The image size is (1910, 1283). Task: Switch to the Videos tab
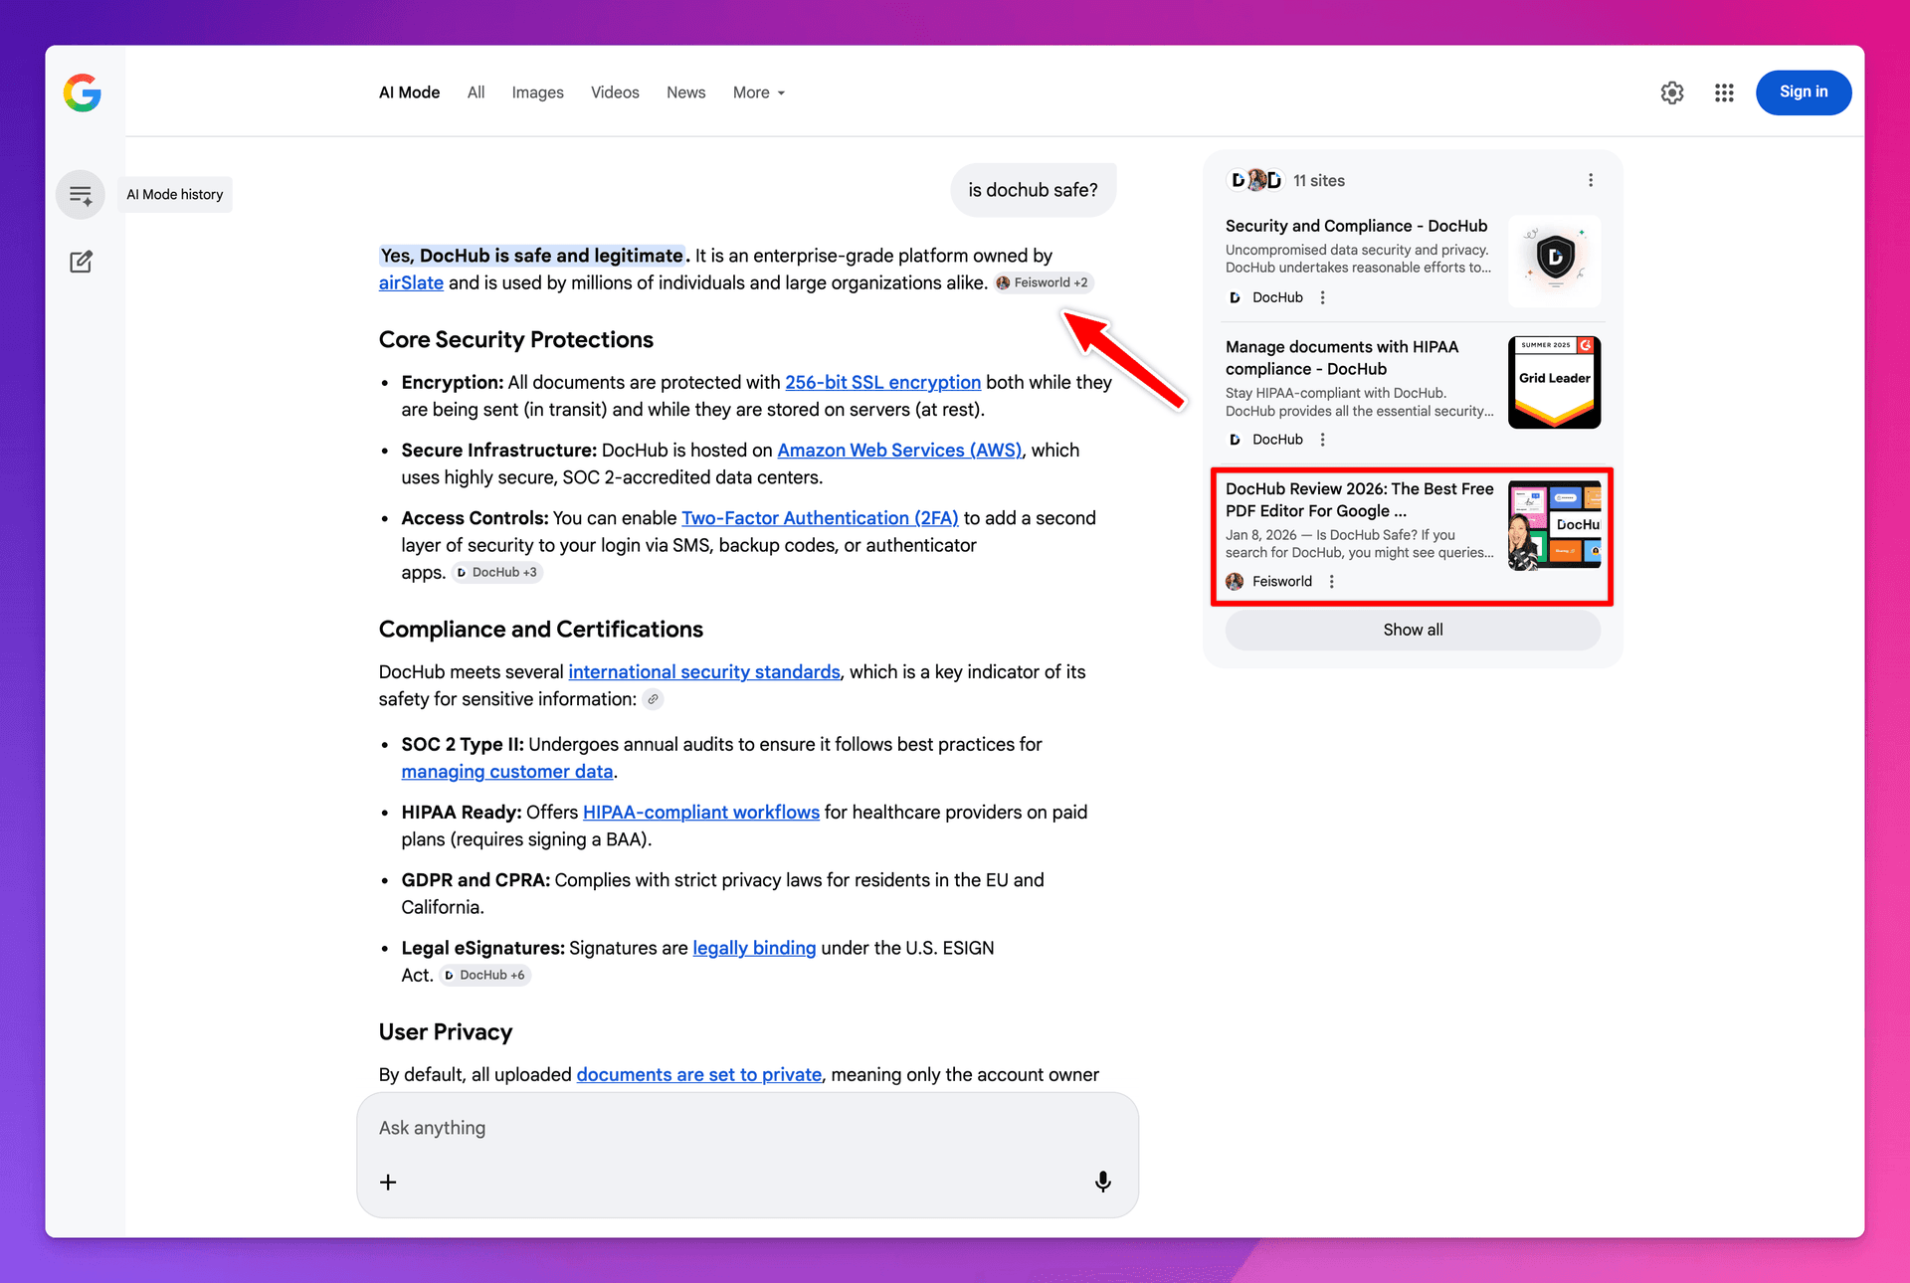(x=615, y=92)
